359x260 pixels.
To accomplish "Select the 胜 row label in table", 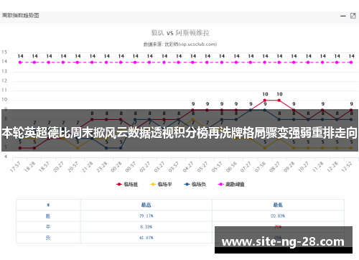I will point(48,216).
